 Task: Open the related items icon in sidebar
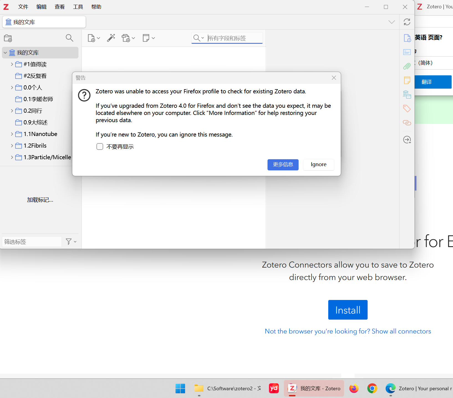point(407,123)
